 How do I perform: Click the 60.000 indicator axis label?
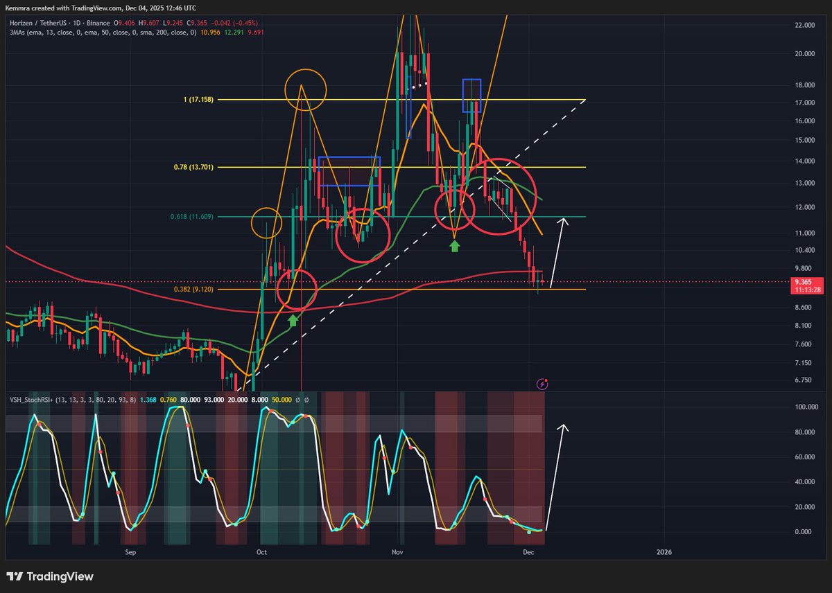(806, 457)
